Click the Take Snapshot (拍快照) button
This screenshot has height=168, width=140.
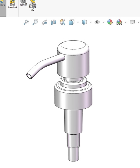tap(23, 3)
